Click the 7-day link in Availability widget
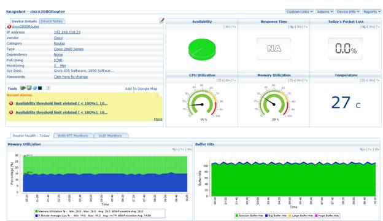 click(233, 26)
